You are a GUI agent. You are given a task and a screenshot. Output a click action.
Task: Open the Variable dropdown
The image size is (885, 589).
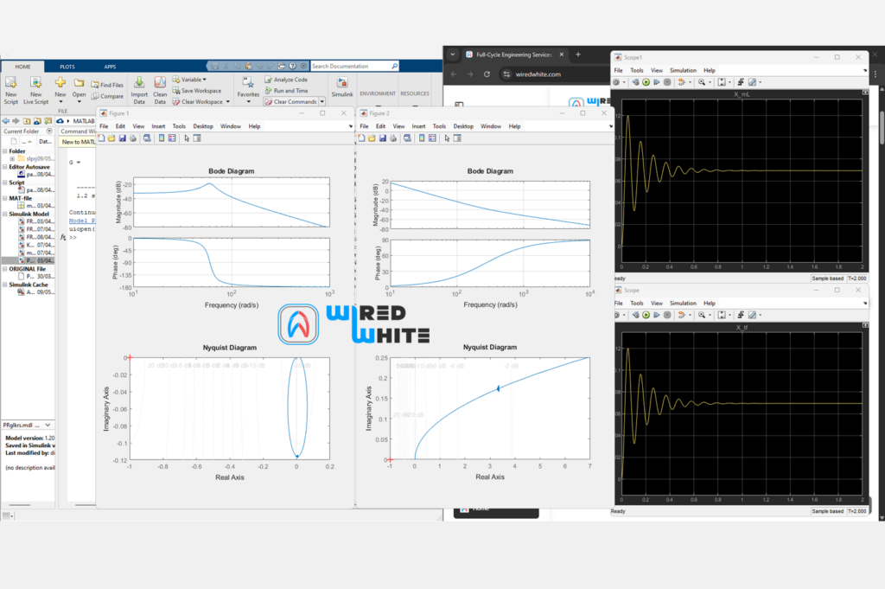189,80
